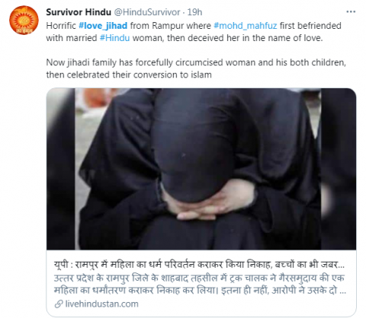Click tweet text line starting 'Horrific'
Screen dimensions: 366x318
pos(194,26)
